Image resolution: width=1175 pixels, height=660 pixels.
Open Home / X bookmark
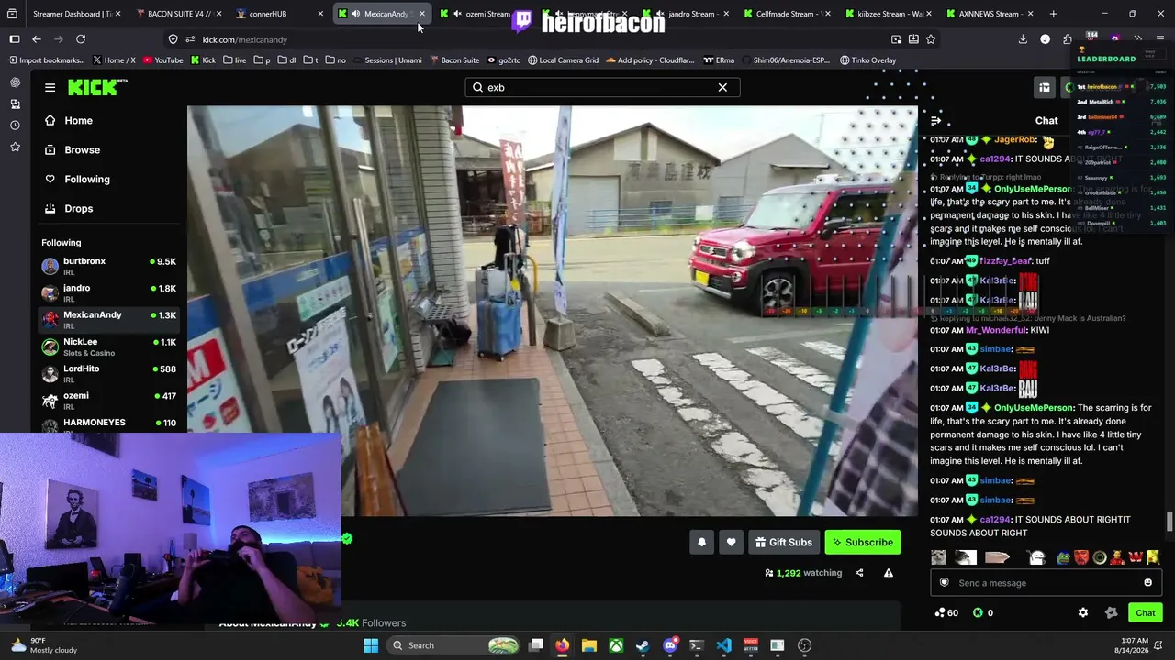[114, 60]
